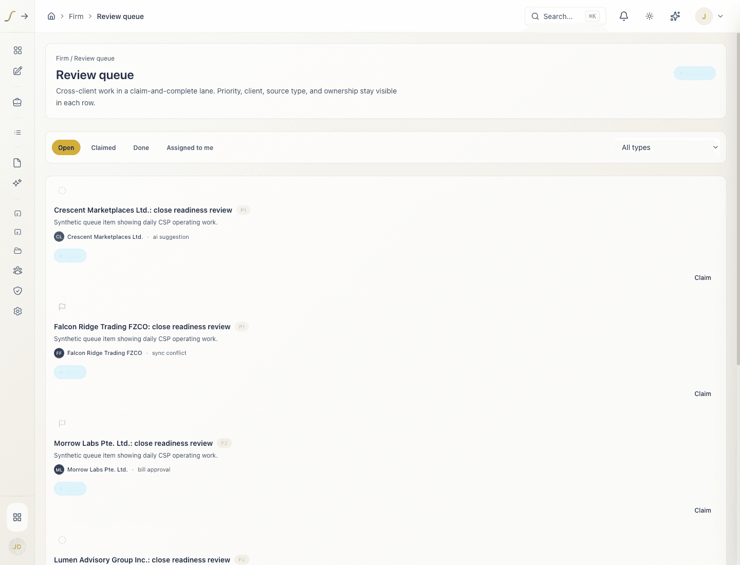Switch to the Claimed tab
The image size is (740, 565).
tap(103, 147)
